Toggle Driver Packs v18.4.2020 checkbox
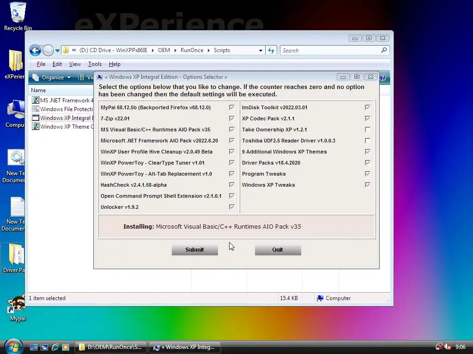This screenshot has height=354, width=473. 367,163
